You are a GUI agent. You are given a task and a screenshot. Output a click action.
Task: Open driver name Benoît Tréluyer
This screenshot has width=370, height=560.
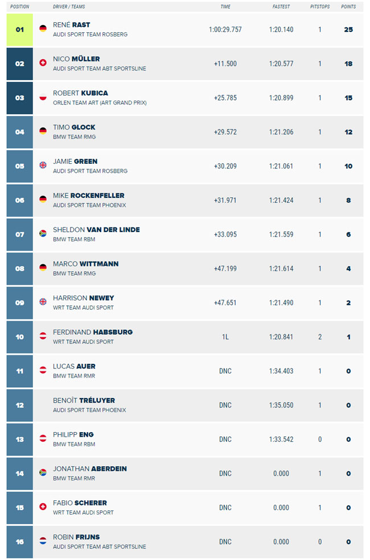84,400
